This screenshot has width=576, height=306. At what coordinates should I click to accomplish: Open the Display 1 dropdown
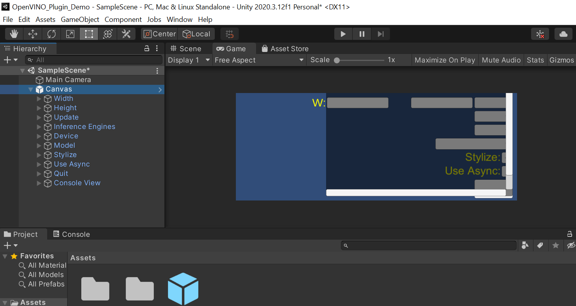click(x=189, y=60)
